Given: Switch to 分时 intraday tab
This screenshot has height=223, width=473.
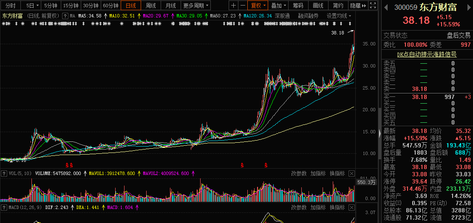Looking at the screenshot, I should (11, 6).
